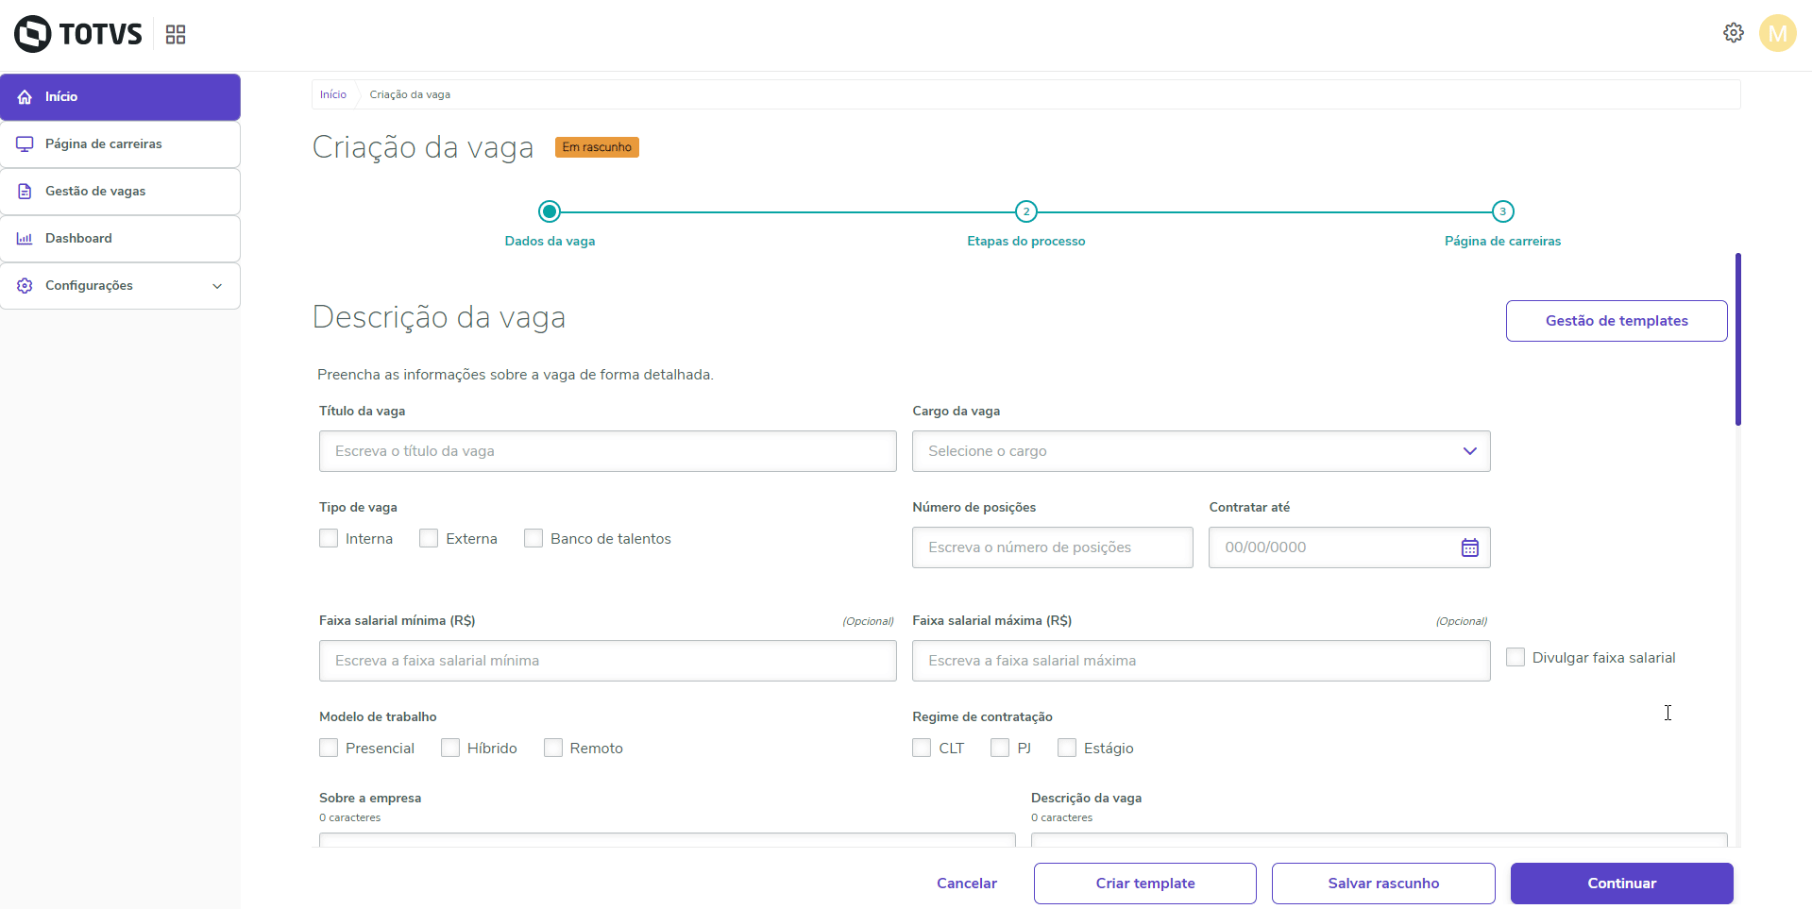
Task: Enable Divulgar faixa salarial checkbox
Action: coord(1515,657)
